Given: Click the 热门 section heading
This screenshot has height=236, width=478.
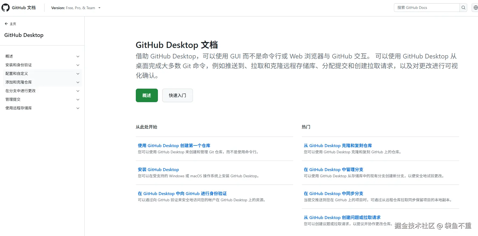Looking at the screenshot, I should pos(306,127).
